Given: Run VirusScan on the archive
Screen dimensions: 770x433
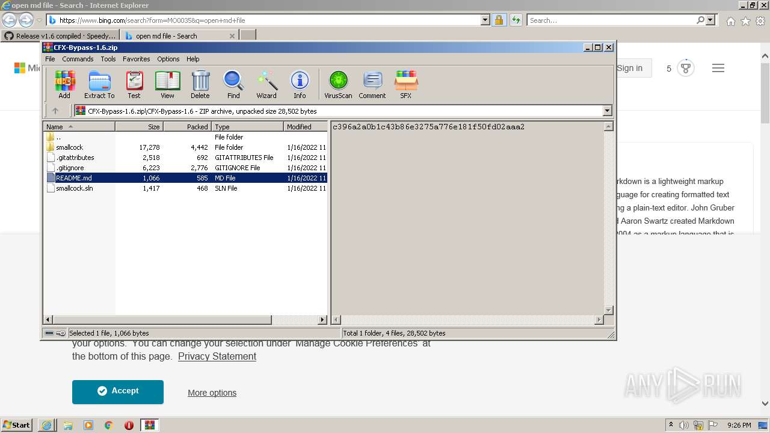Looking at the screenshot, I should point(338,84).
